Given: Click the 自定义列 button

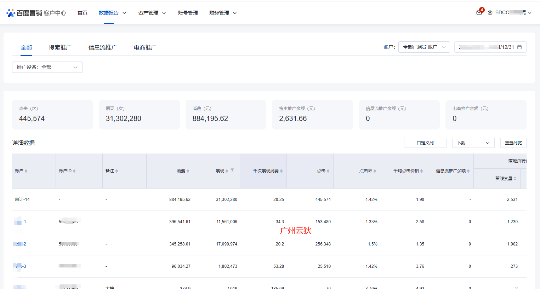Looking at the screenshot, I should point(425,143).
